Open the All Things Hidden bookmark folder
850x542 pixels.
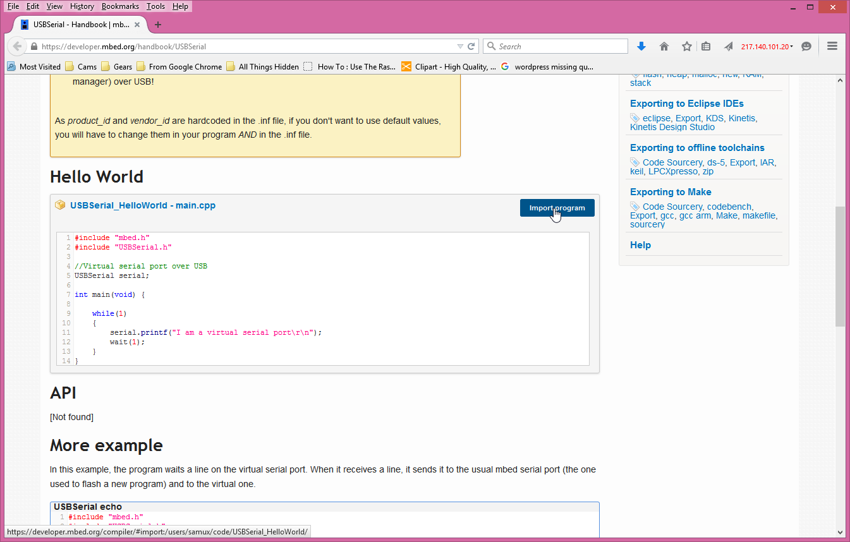pos(263,66)
